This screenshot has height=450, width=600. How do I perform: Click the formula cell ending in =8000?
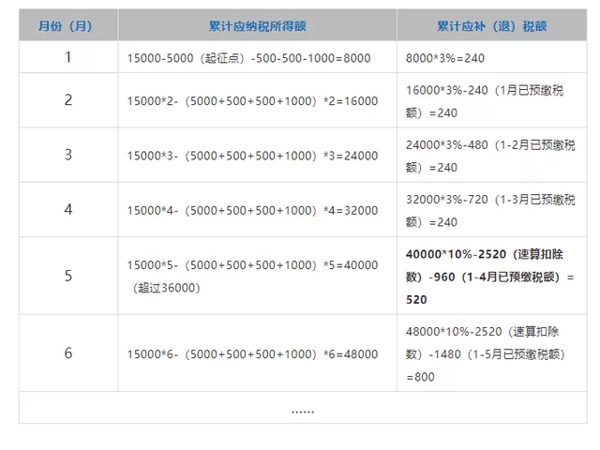(248, 58)
